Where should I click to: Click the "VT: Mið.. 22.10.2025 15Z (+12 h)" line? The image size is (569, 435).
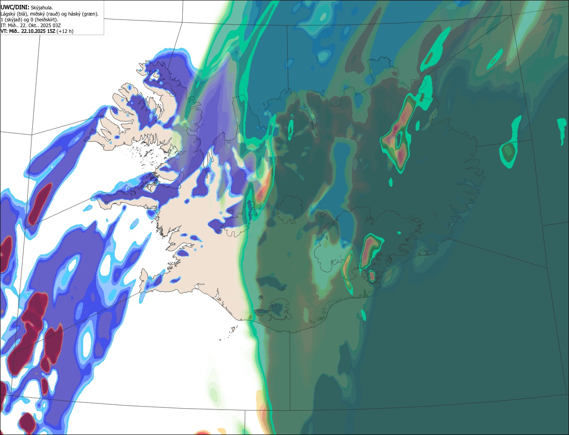tap(37, 31)
